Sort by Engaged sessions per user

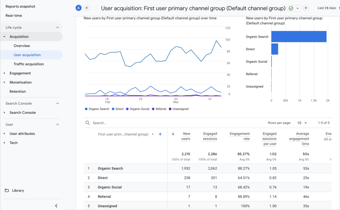[270, 139]
